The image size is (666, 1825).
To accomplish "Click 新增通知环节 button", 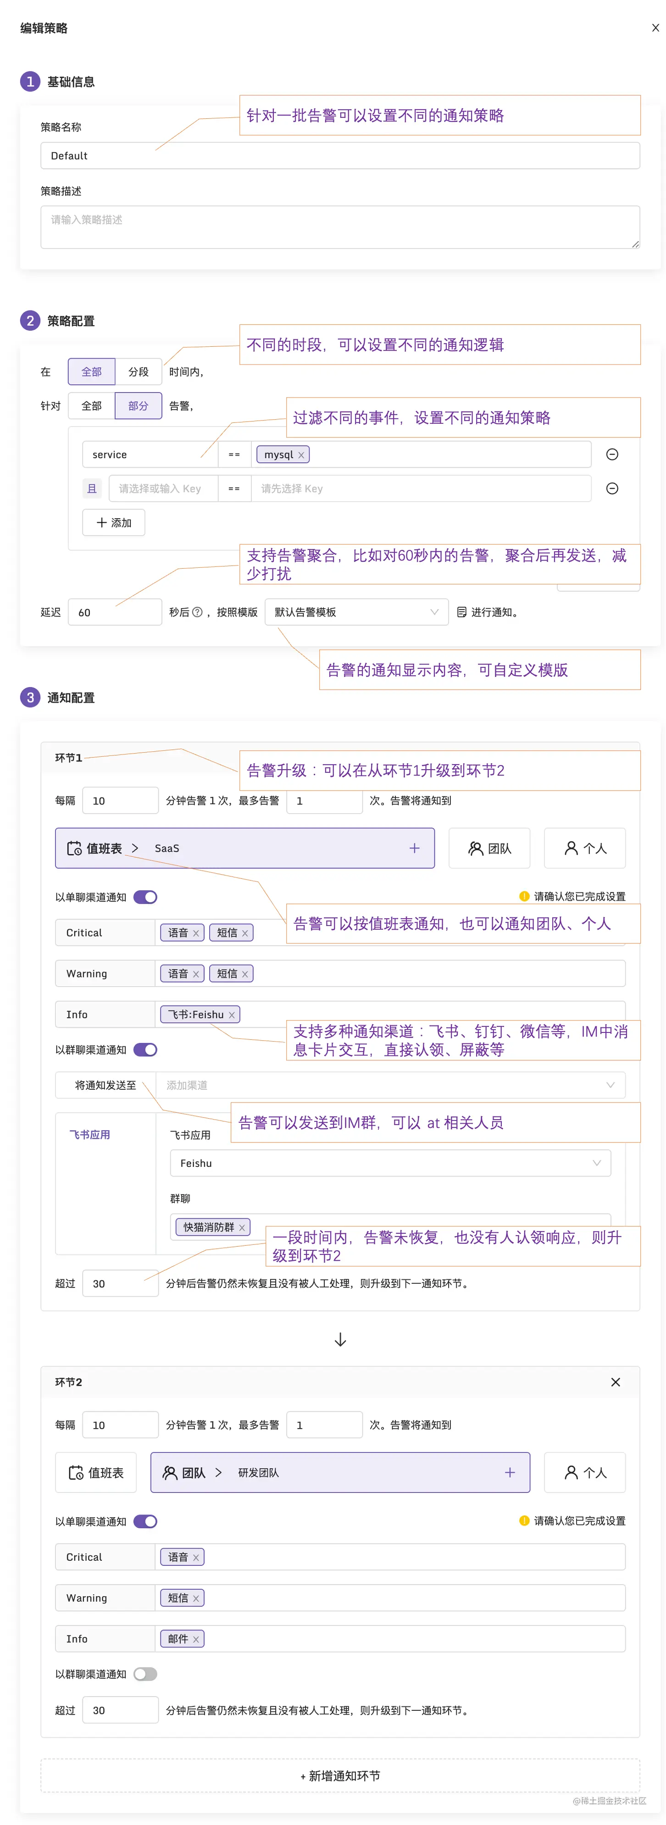I will [x=340, y=1775].
